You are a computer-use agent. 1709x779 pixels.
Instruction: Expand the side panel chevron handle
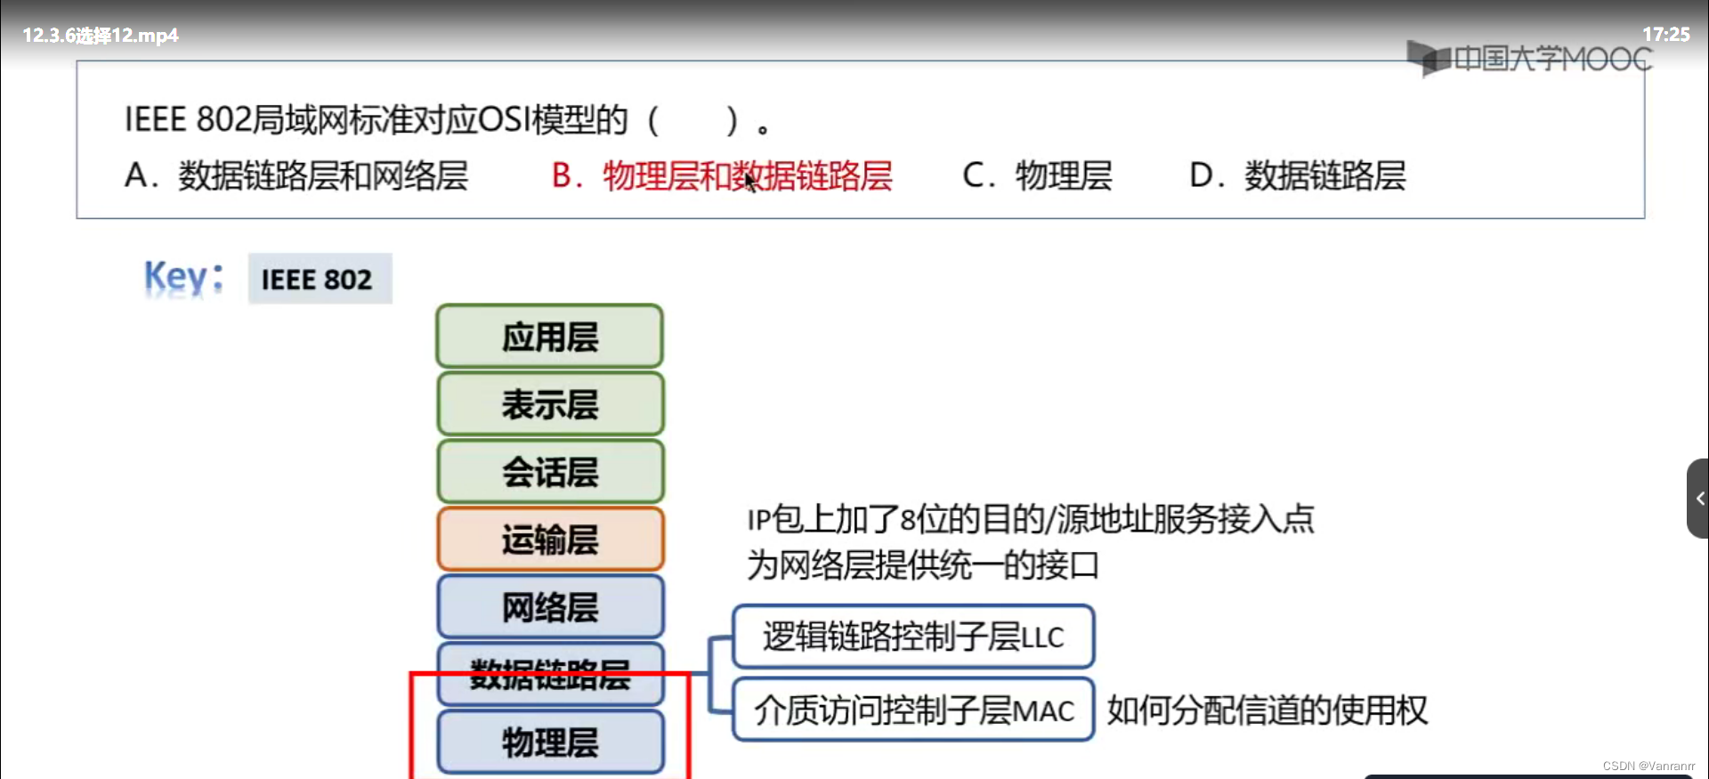coord(1698,499)
